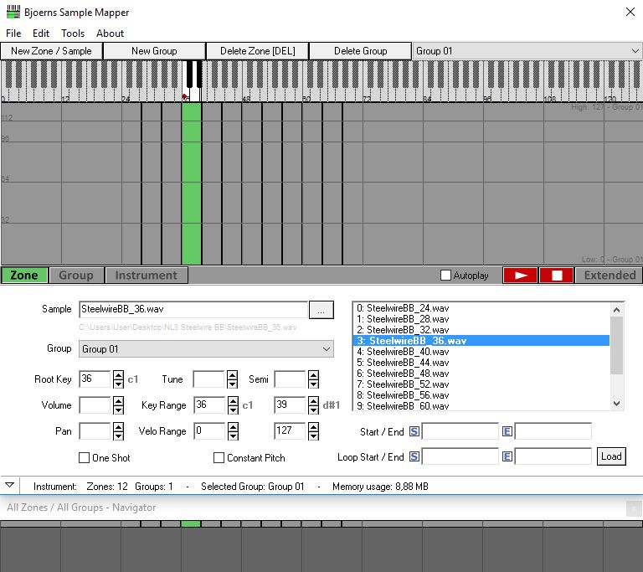This screenshot has height=572, width=643.
Task: Stop playback with the red stop button
Action: pyautogui.click(x=557, y=276)
